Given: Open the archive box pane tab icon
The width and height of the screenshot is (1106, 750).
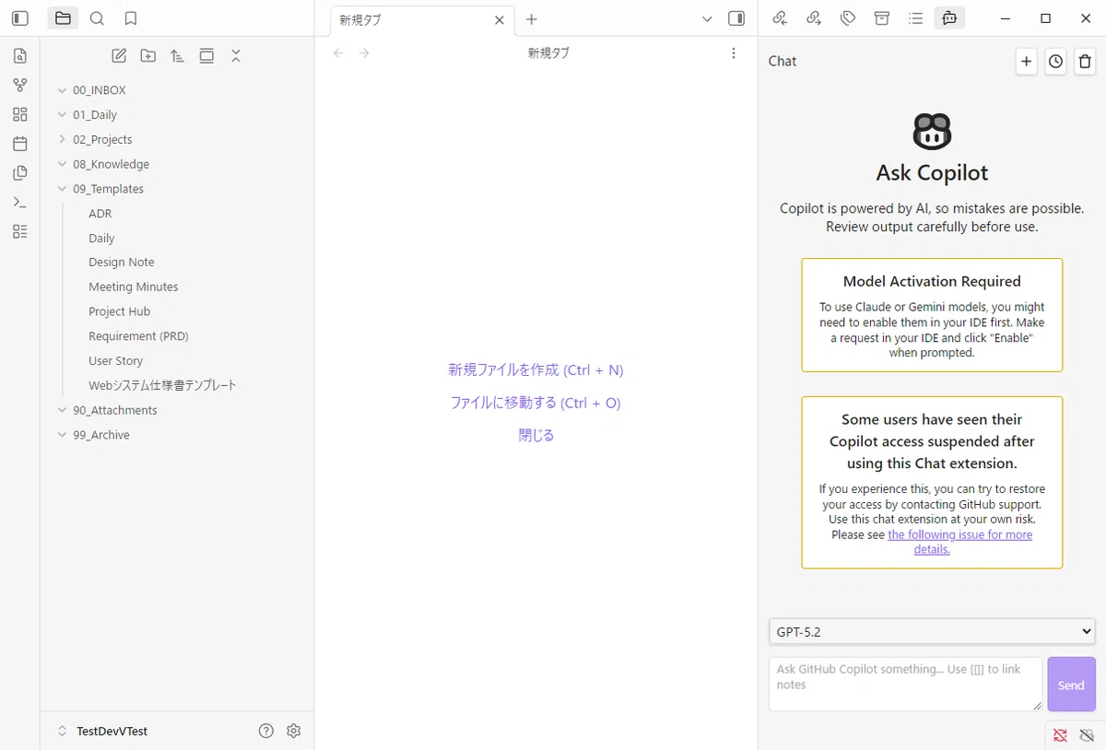Looking at the screenshot, I should click(x=882, y=18).
